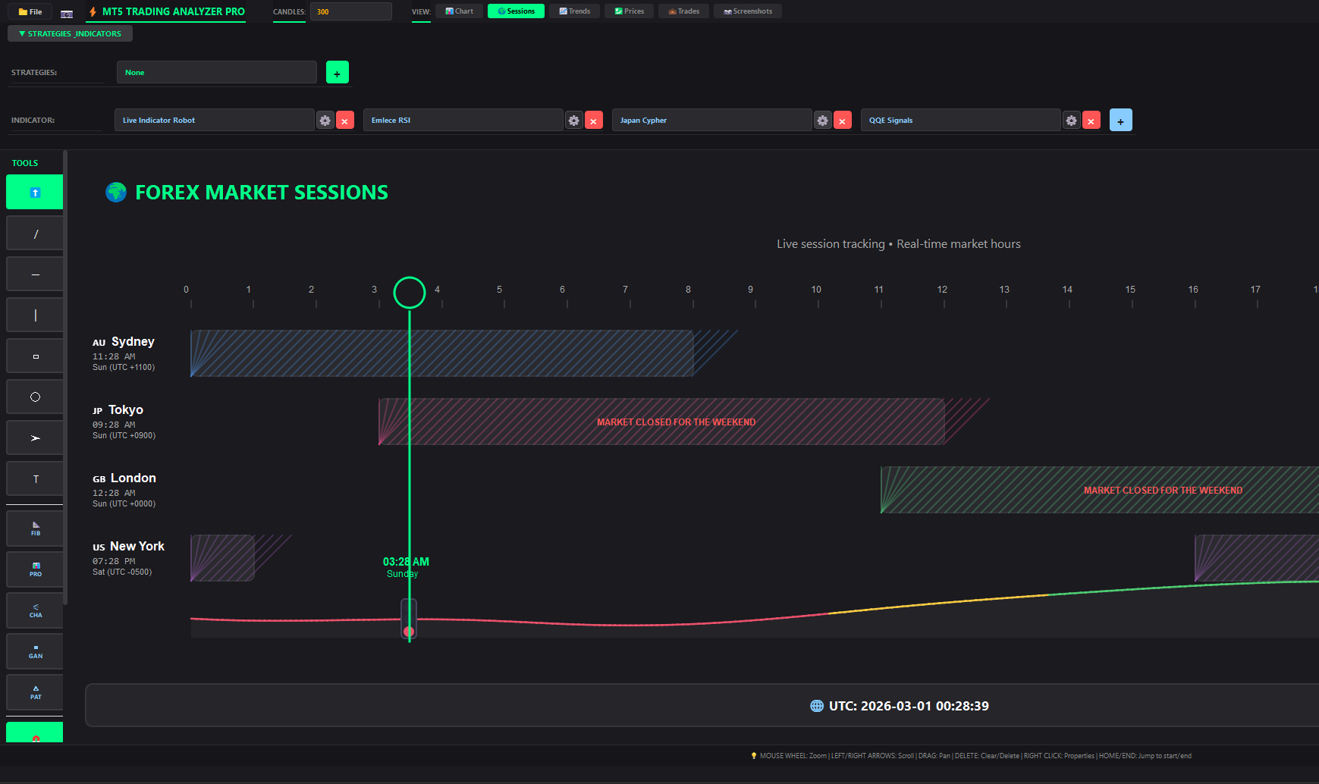Open the File menu
This screenshot has width=1319, height=784.
(30, 12)
